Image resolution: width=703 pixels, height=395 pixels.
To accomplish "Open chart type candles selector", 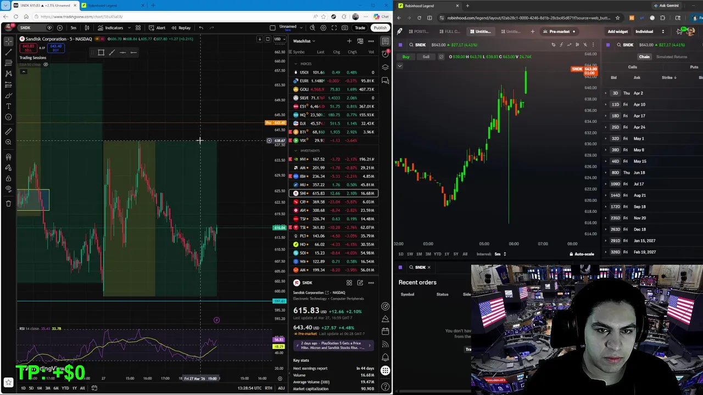I will (87, 28).
